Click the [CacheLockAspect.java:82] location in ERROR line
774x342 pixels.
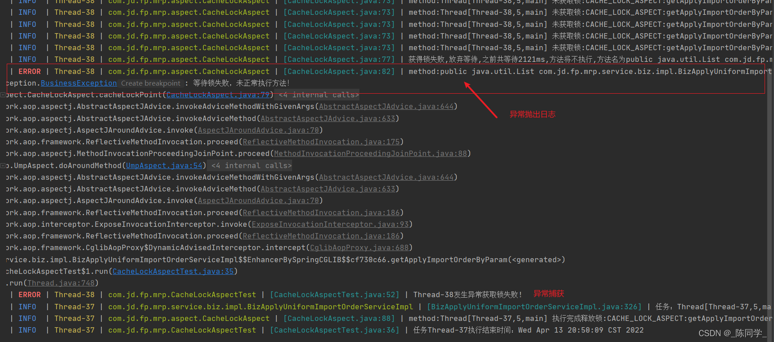[339, 72]
